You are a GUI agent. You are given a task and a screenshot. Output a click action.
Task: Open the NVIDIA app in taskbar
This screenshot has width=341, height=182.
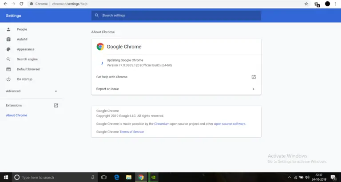click(153, 178)
